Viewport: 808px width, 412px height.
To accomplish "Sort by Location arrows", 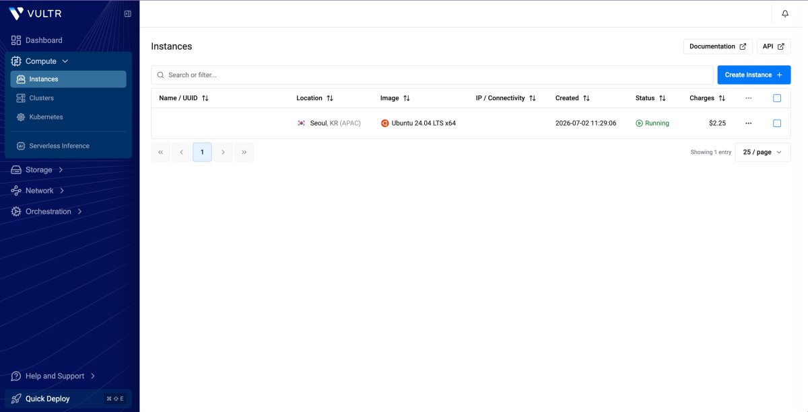I will (x=330, y=98).
